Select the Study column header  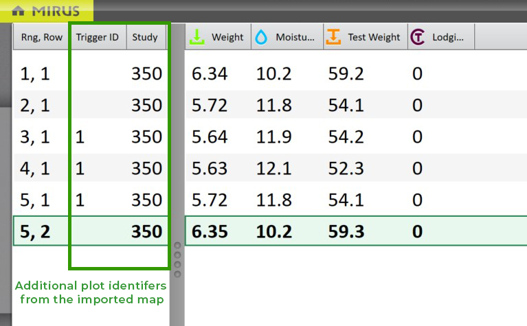tap(146, 37)
